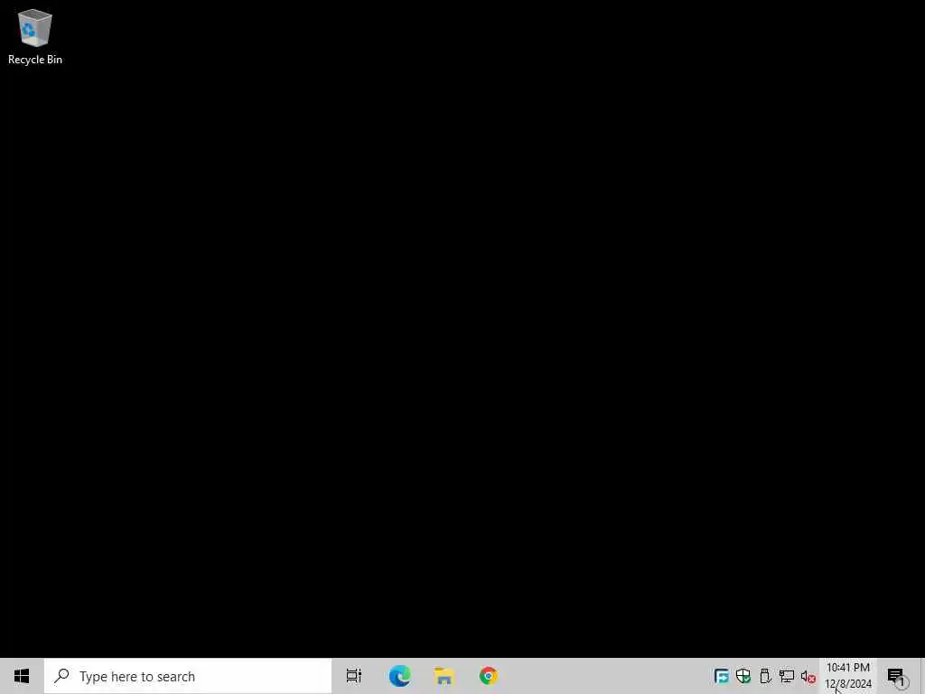This screenshot has width=925, height=694.
Task: Open Task View from the taskbar
Action: click(x=354, y=676)
